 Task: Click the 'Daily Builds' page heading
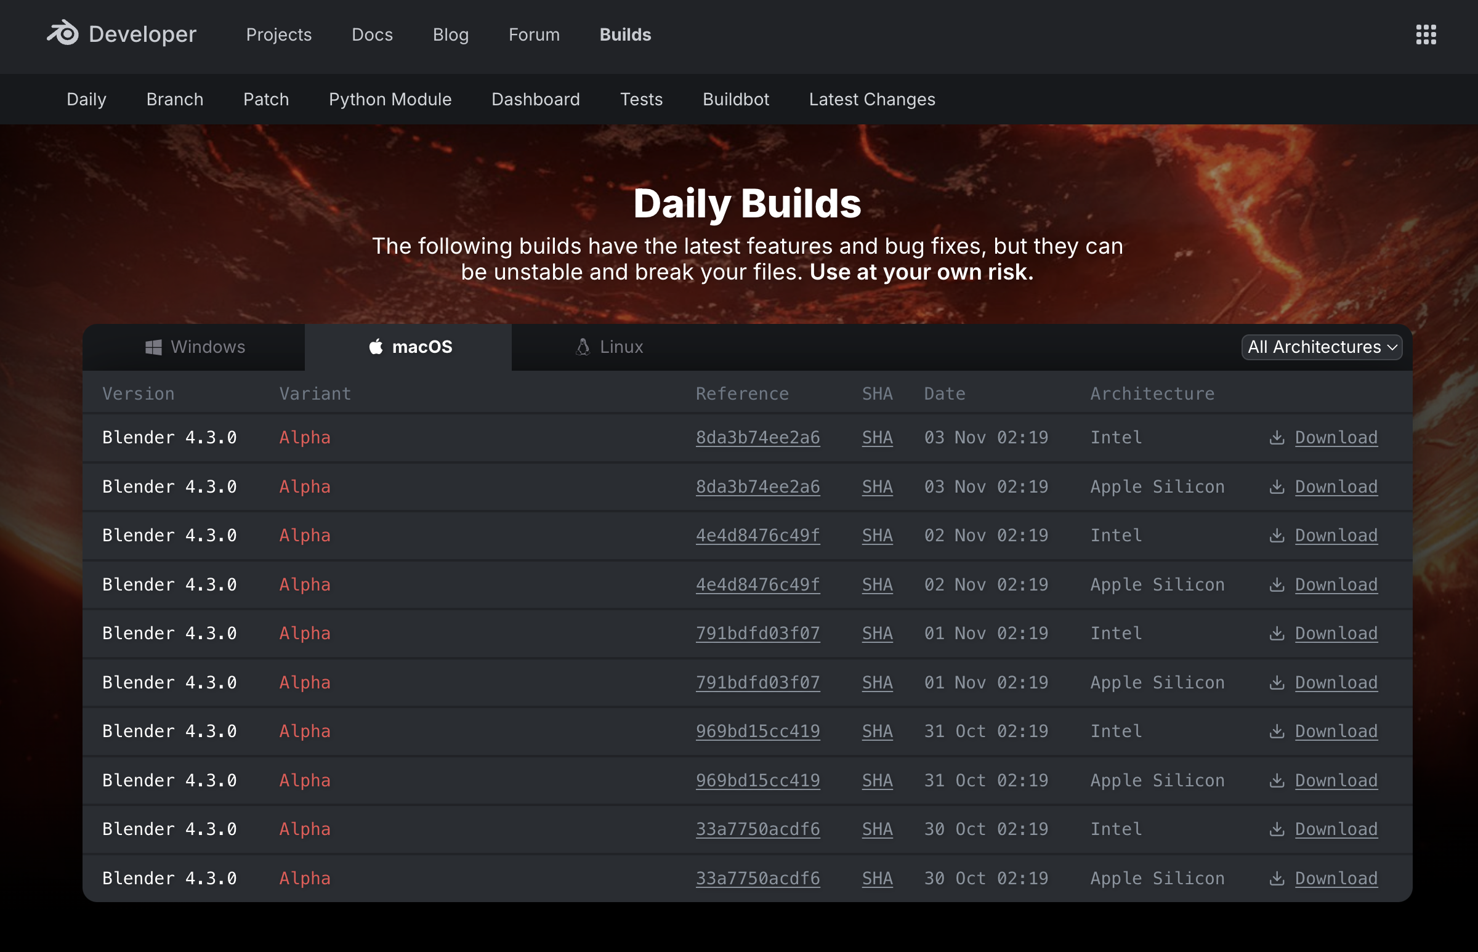(747, 203)
